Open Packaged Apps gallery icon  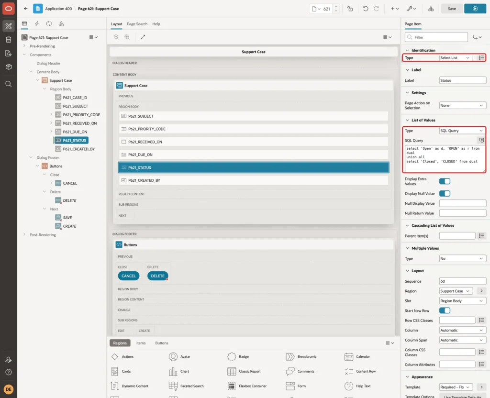pyautogui.click(x=9, y=66)
